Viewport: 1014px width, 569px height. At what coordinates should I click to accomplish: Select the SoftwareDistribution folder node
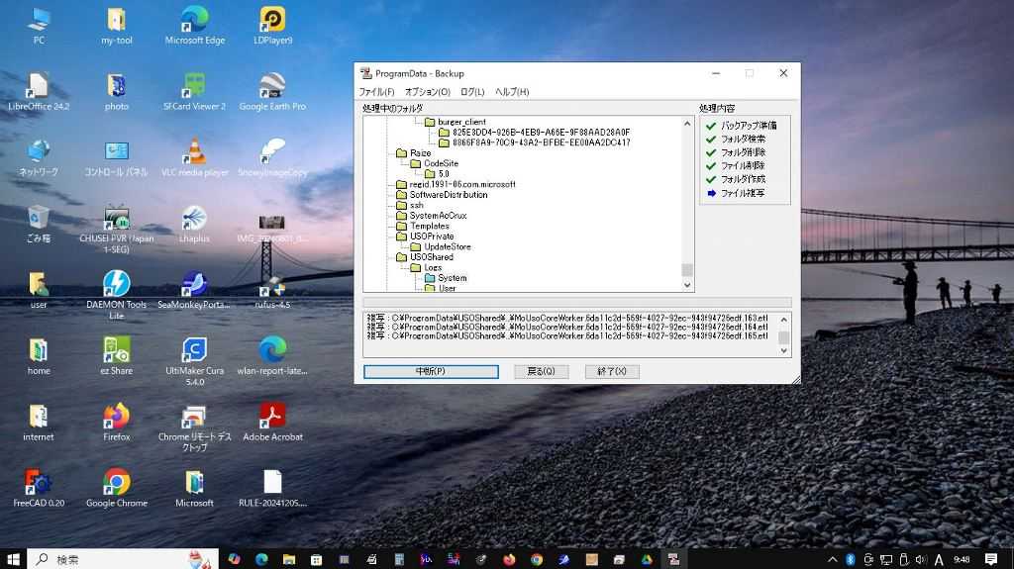pos(448,195)
